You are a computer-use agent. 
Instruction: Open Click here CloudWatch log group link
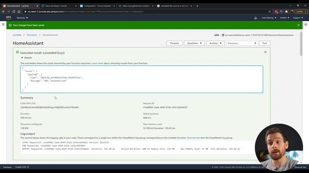[x=192, y=138]
